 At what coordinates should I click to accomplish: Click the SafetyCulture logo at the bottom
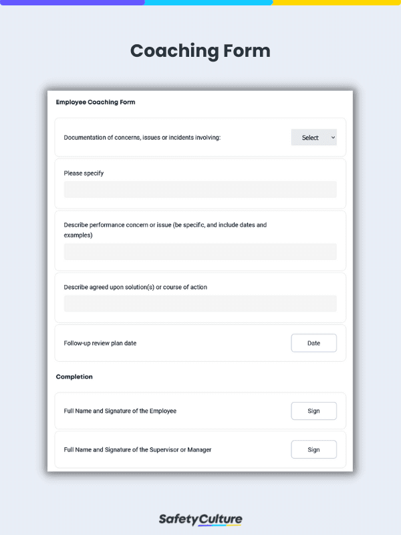pyautogui.click(x=200, y=520)
